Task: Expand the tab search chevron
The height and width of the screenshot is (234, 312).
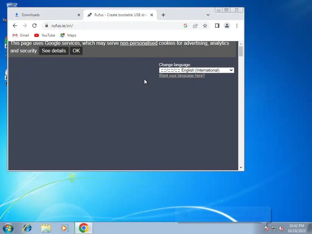Action: (x=208, y=15)
